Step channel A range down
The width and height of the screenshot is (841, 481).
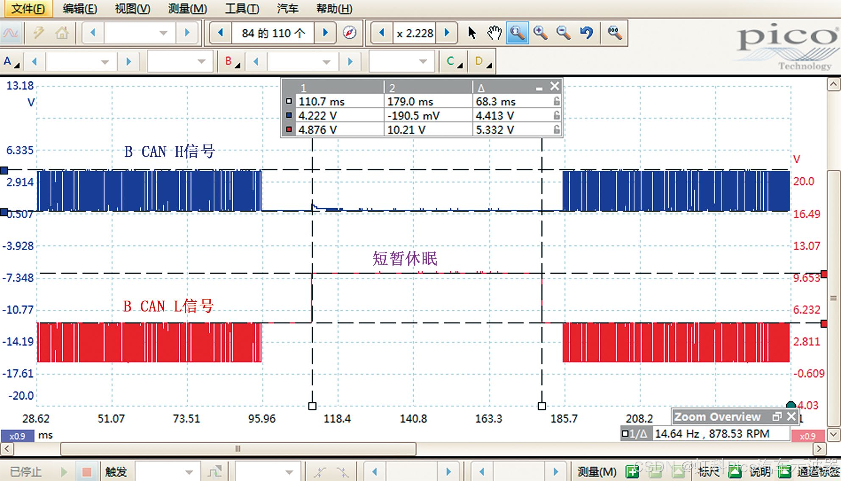[34, 62]
